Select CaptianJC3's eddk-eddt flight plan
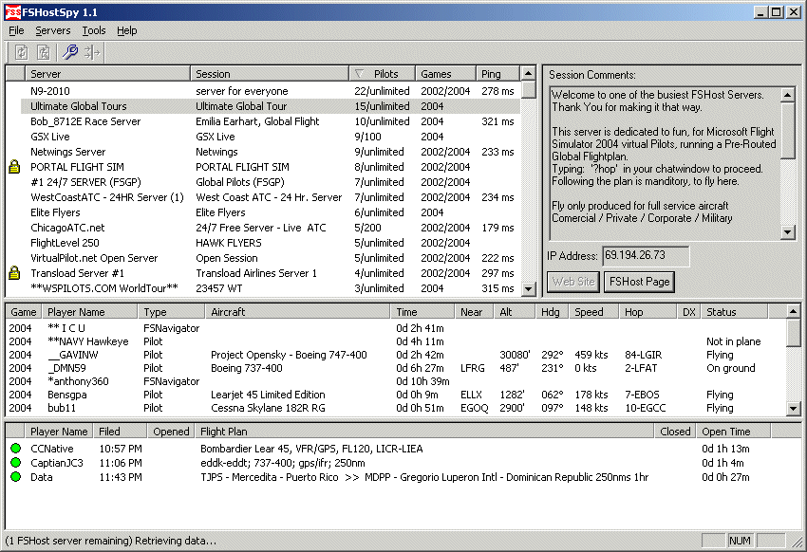The width and height of the screenshot is (807, 552). 283,463
